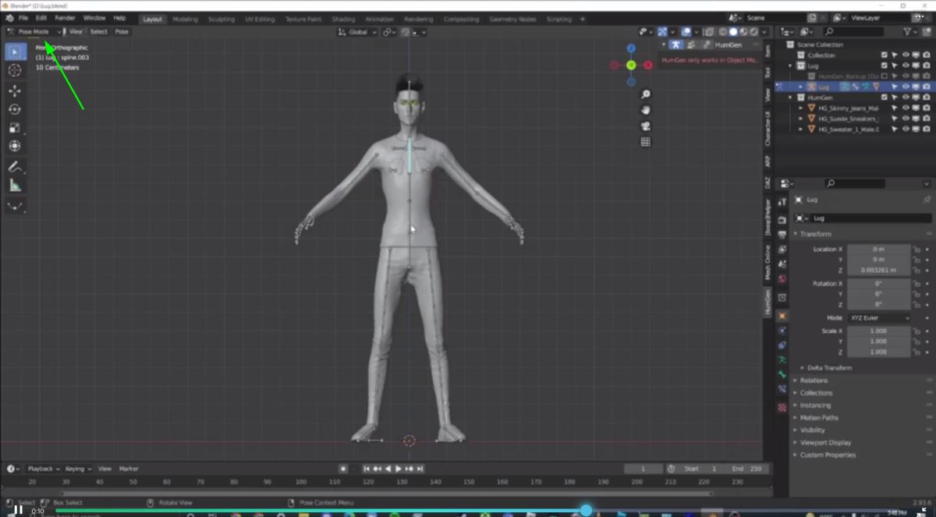The height and width of the screenshot is (517, 936).
Task: Expand HG_Sweater_1_Male in the outliner
Action: (800, 129)
